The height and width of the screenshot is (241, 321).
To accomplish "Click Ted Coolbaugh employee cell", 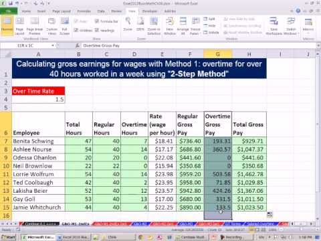I will pos(38,183).
